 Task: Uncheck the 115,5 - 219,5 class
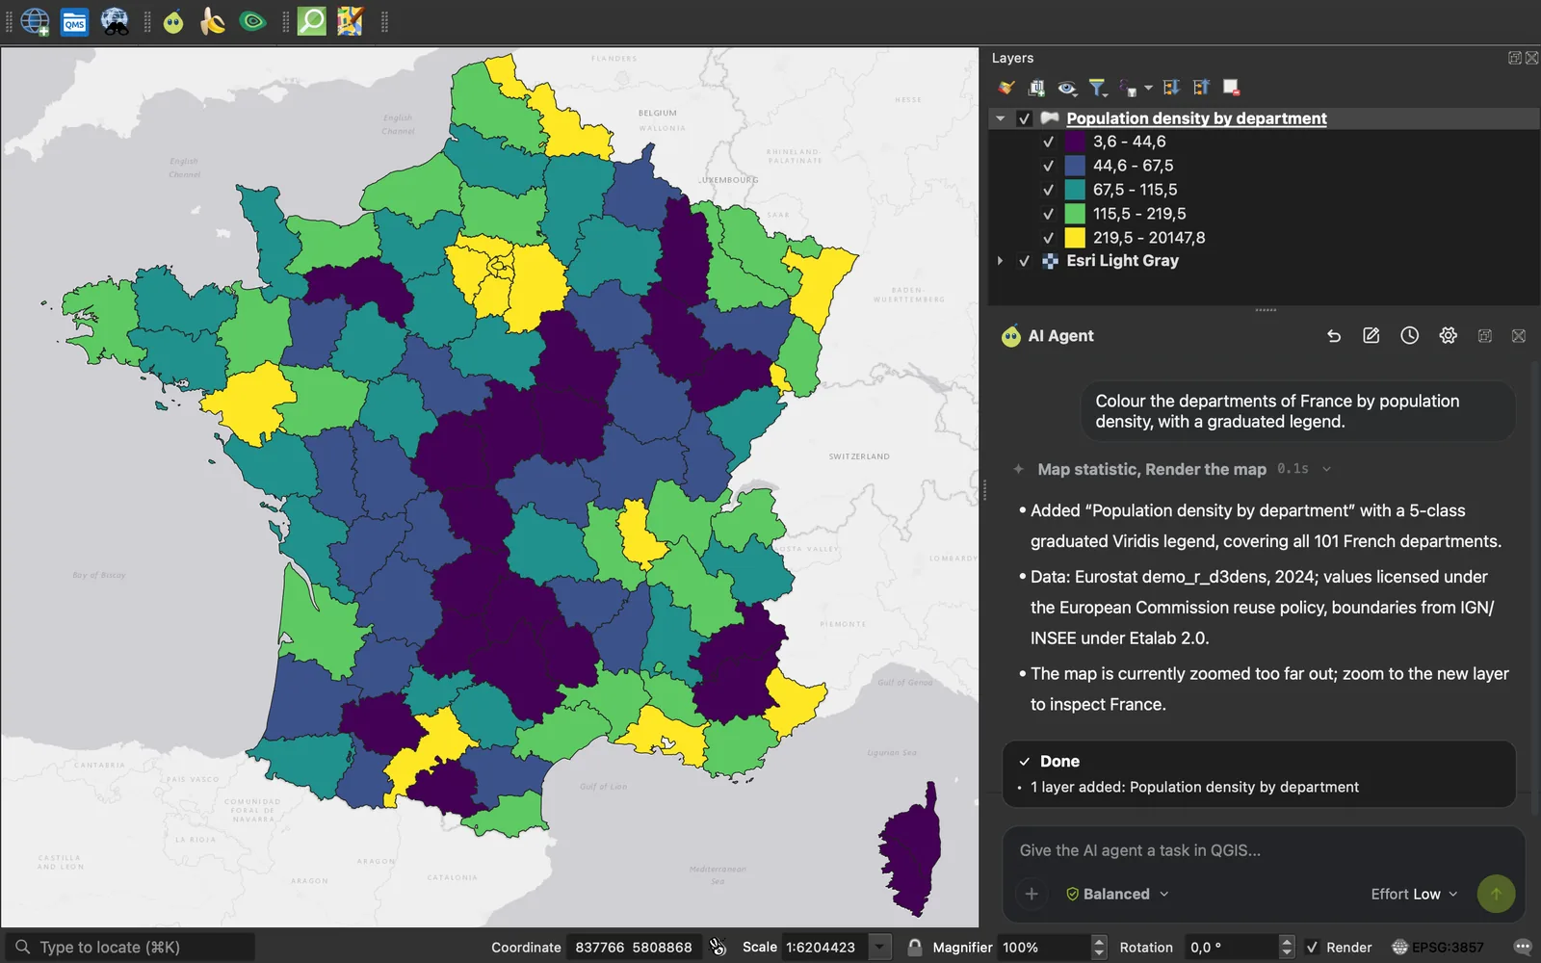pyautogui.click(x=1048, y=214)
